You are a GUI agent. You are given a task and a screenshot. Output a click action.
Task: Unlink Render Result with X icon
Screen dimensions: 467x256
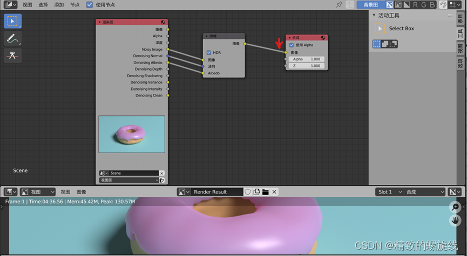[274, 192]
